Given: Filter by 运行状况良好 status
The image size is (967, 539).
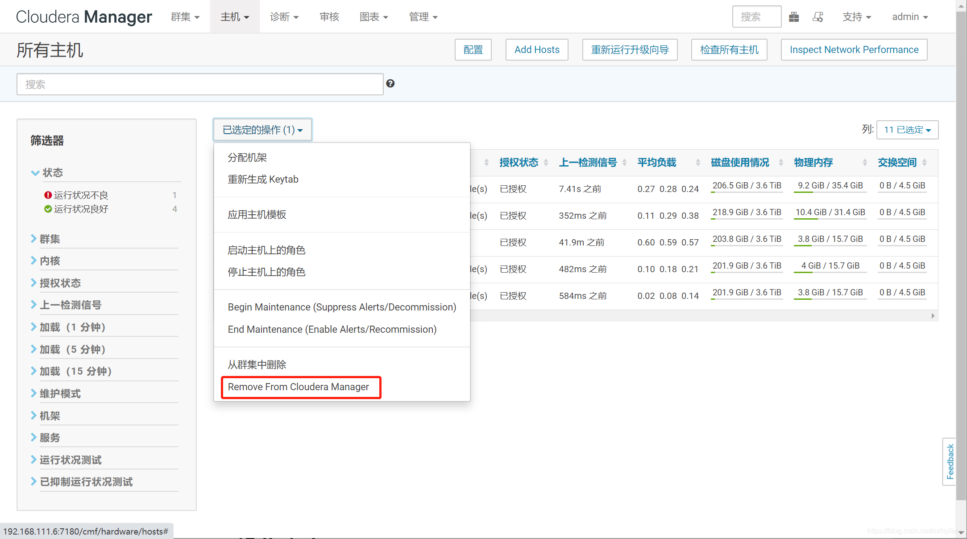Looking at the screenshot, I should (81, 209).
